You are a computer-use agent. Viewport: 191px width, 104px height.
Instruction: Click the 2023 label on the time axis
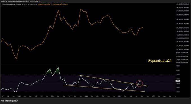pos(19,96)
